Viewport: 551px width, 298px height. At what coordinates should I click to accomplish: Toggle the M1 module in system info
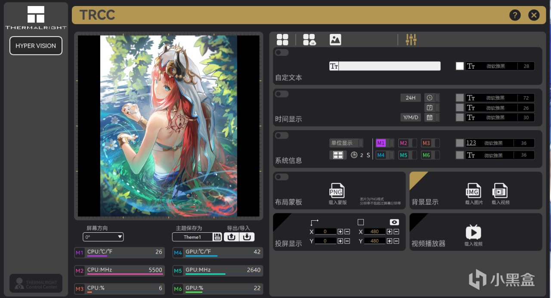click(x=385, y=143)
